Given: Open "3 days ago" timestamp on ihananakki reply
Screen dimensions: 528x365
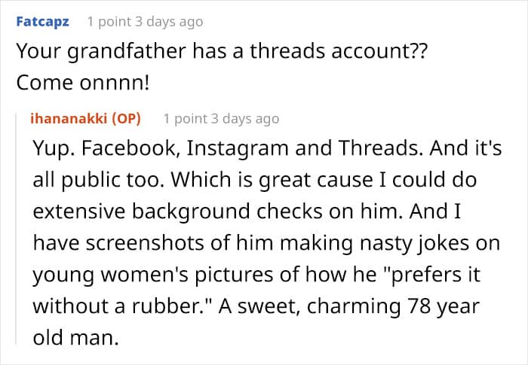Looking at the screenshot, I should coord(245,119).
